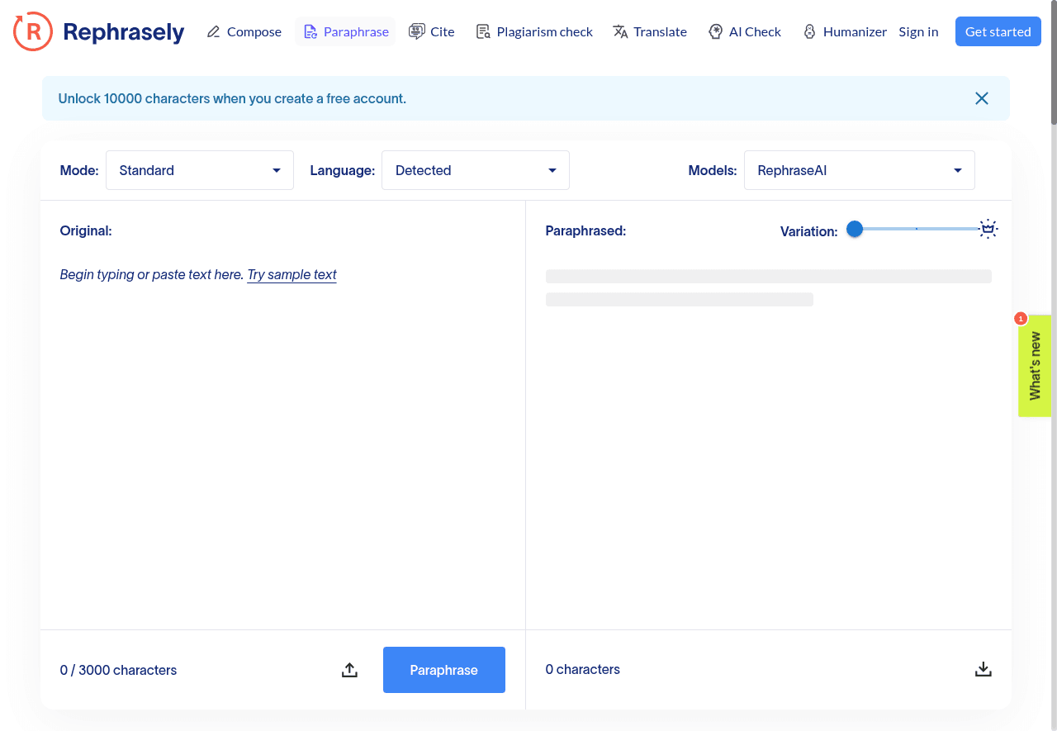Screen dimensions: 1057x731
Task: Click the Get started button
Action: [998, 31]
